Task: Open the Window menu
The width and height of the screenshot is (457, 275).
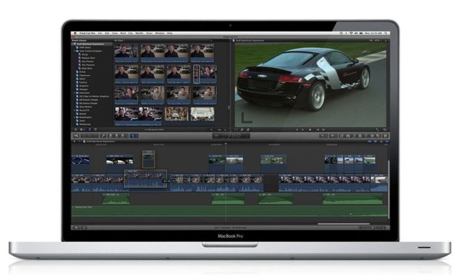Action: [160, 33]
